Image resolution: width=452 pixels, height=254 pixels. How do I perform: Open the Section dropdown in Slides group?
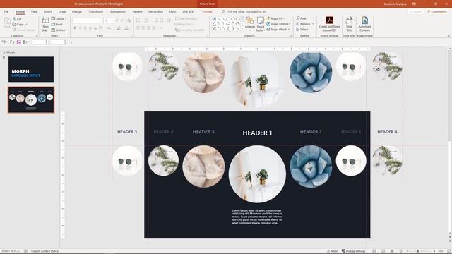point(59,30)
